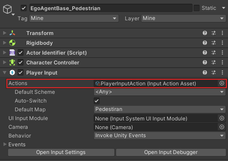
Task: Open the Static flags dropdown arrow
Action: 223,8
